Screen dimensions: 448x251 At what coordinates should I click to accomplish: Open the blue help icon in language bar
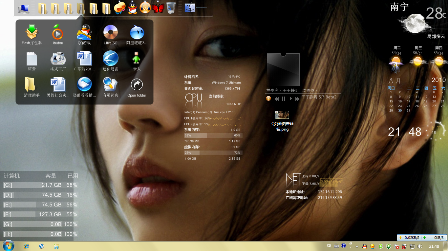pyautogui.click(x=343, y=245)
